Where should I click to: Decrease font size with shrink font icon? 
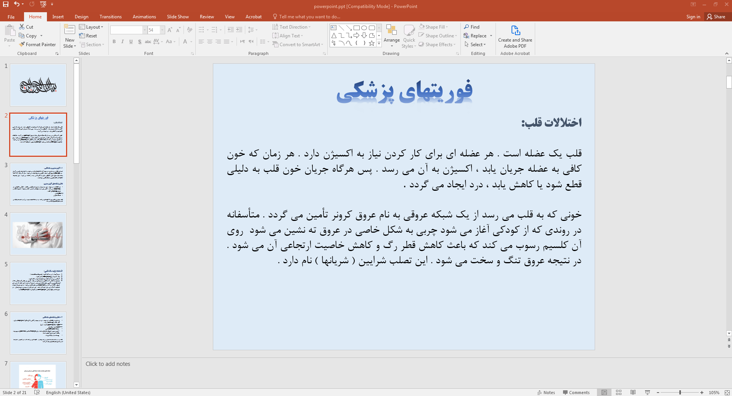[178, 30]
